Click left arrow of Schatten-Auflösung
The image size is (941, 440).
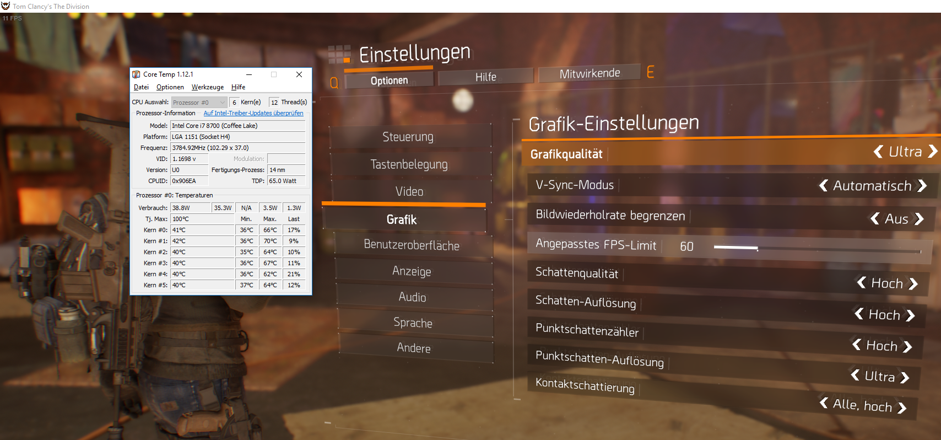[x=858, y=314]
